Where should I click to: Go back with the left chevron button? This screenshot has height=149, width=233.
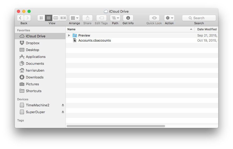21,18
